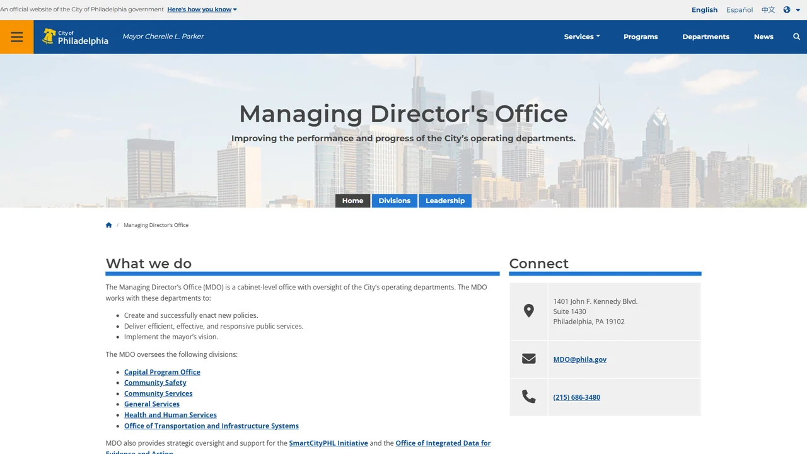Viewport: 807px width, 454px height.
Task: Open News in the top navigation
Action: click(x=763, y=37)
